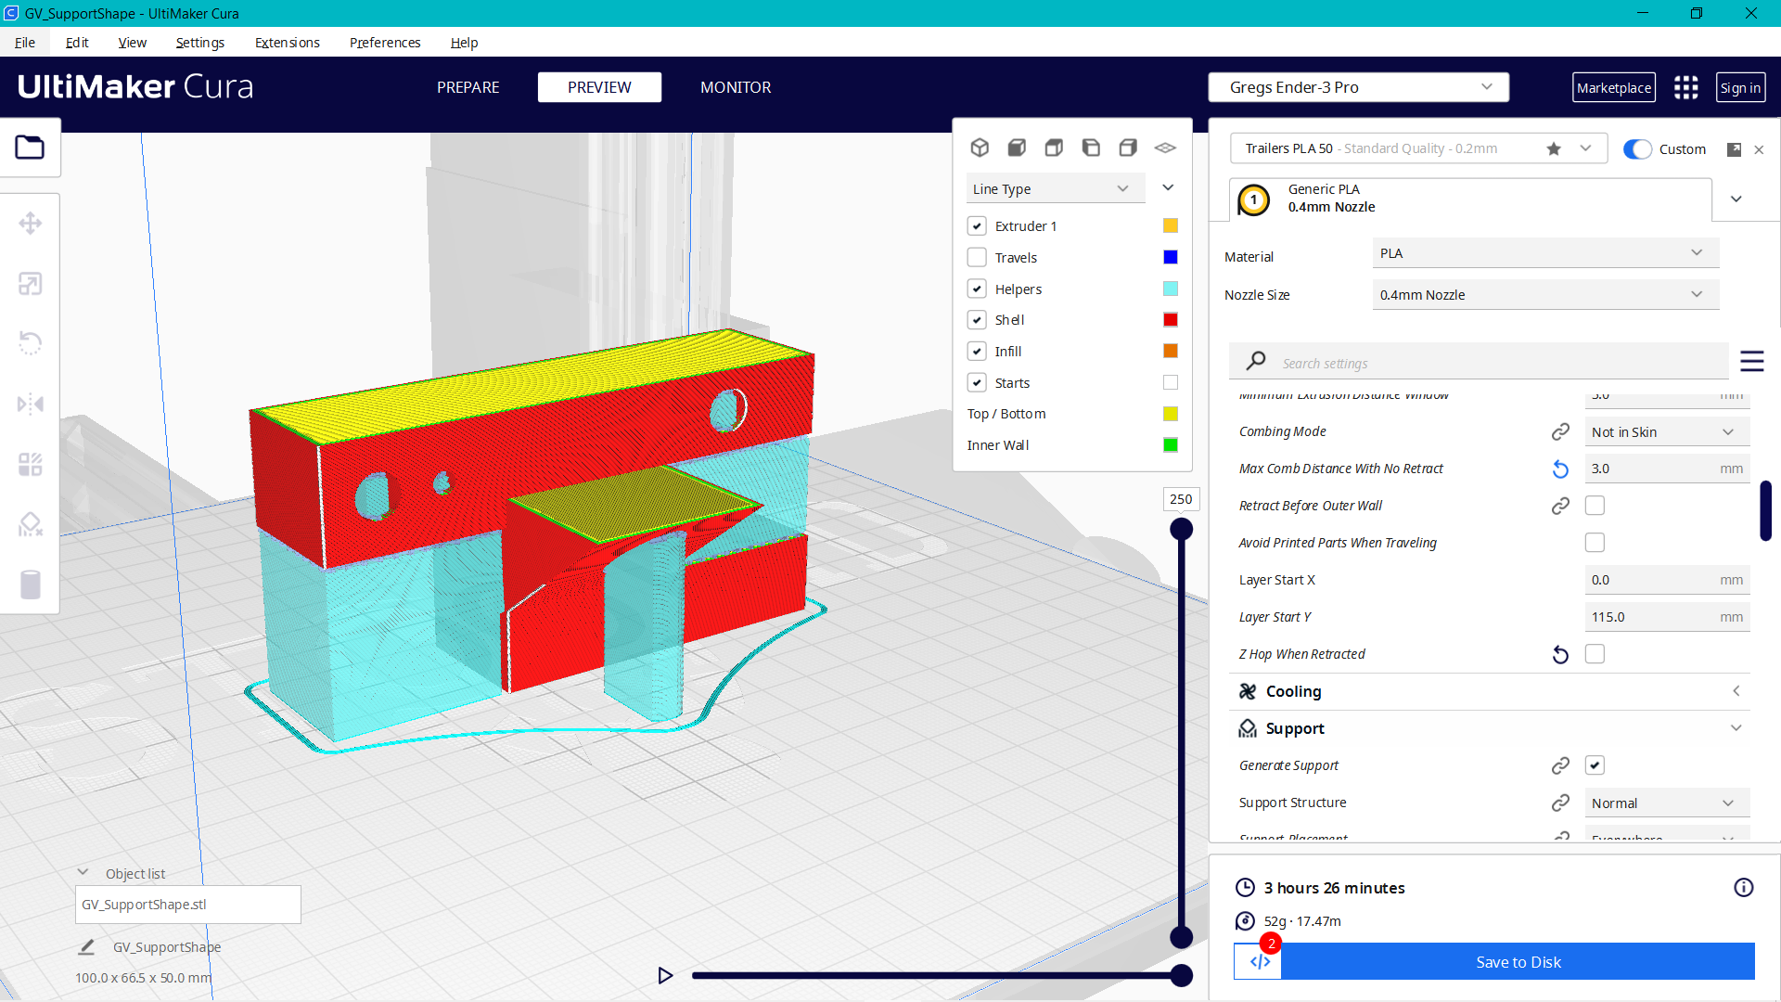
Task: Select the Scale tool
Action: point(30,284)
